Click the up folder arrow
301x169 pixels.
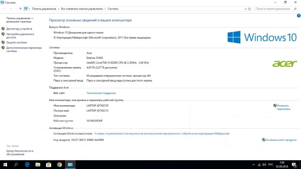[20, 9]
